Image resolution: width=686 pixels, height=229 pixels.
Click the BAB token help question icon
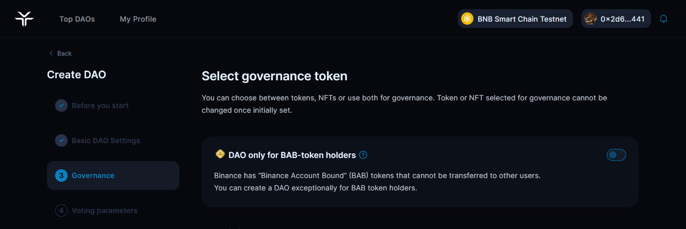pyautogui.click(x=363, y=155)
